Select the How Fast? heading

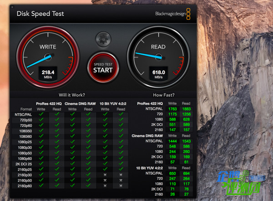[x=164, y=95]
